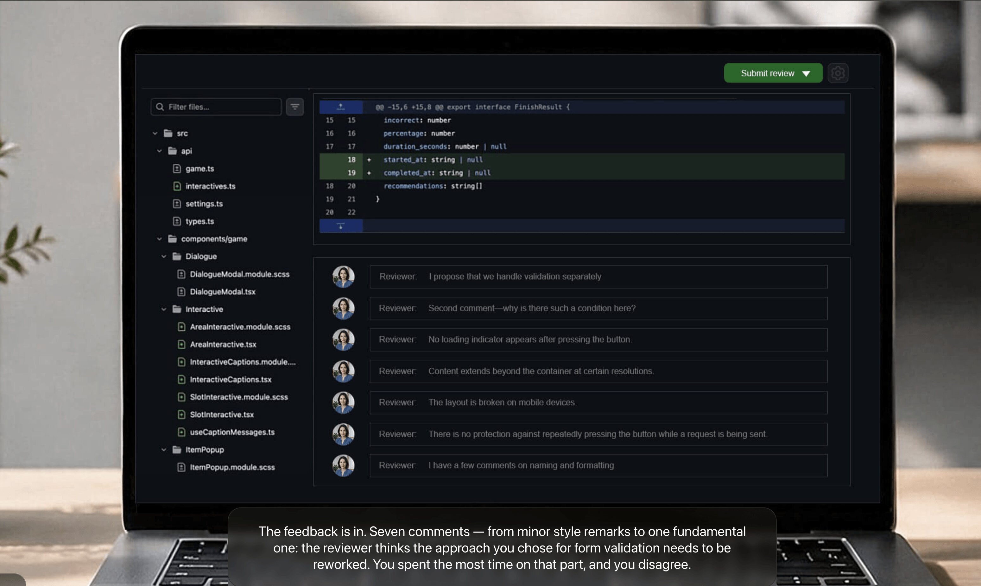This screenshot has width=981, height=586.
Task: Open DialogueModal.module.scss
Action: pos(233,274)
